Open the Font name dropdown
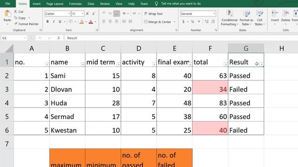 coord(69,13)
